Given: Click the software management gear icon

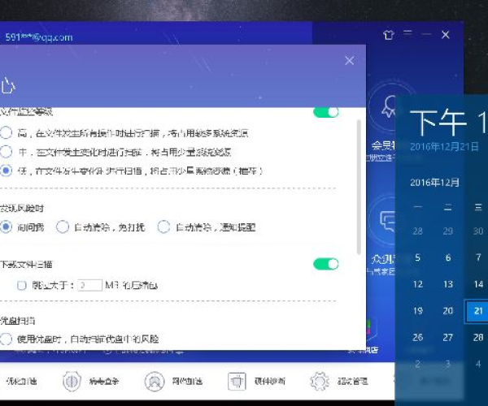Looking at the screenshot, I should coord(320,381).
